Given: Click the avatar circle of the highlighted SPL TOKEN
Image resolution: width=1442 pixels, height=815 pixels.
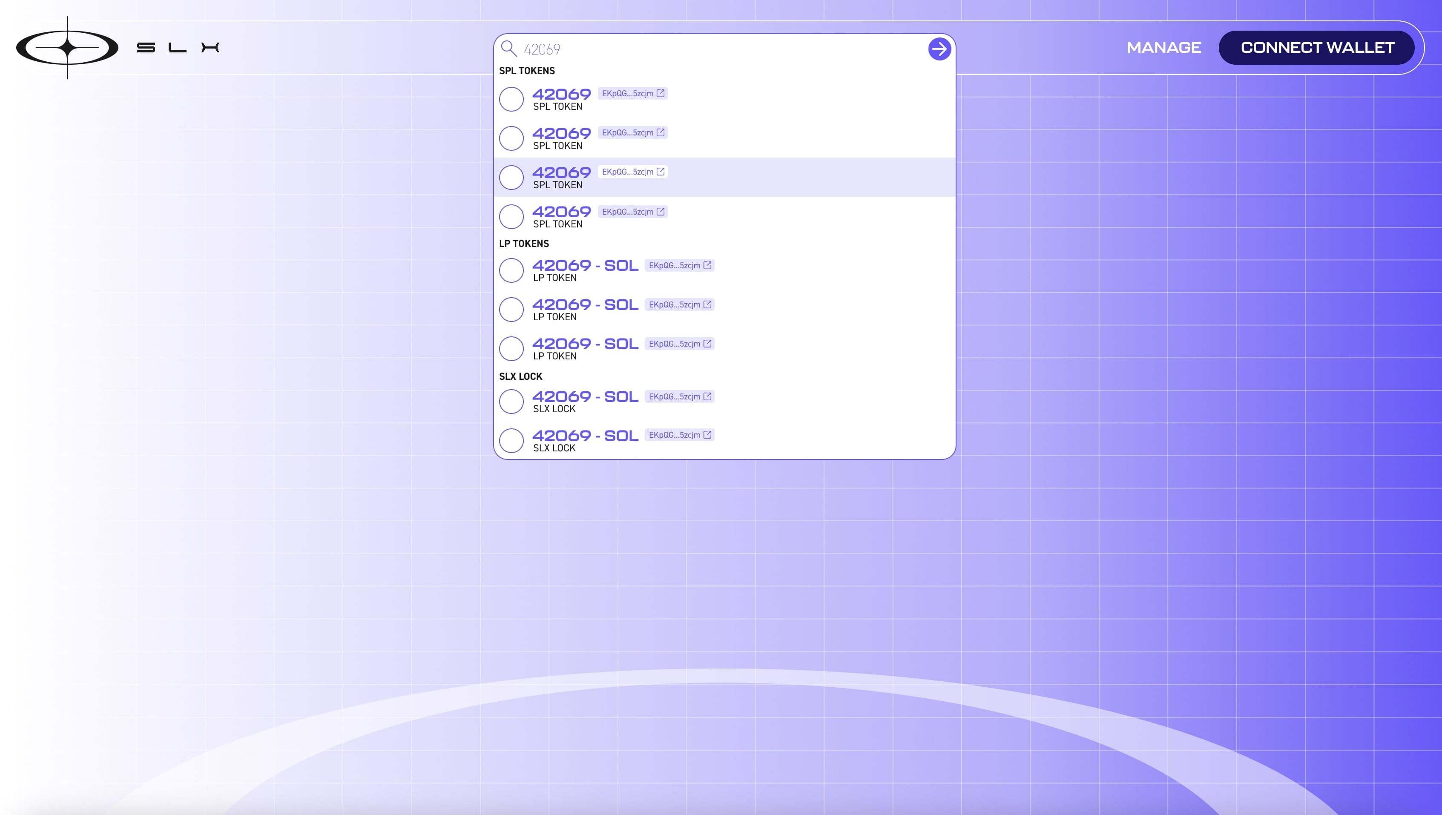Looking at the screenshot, I should pos(511,178).
